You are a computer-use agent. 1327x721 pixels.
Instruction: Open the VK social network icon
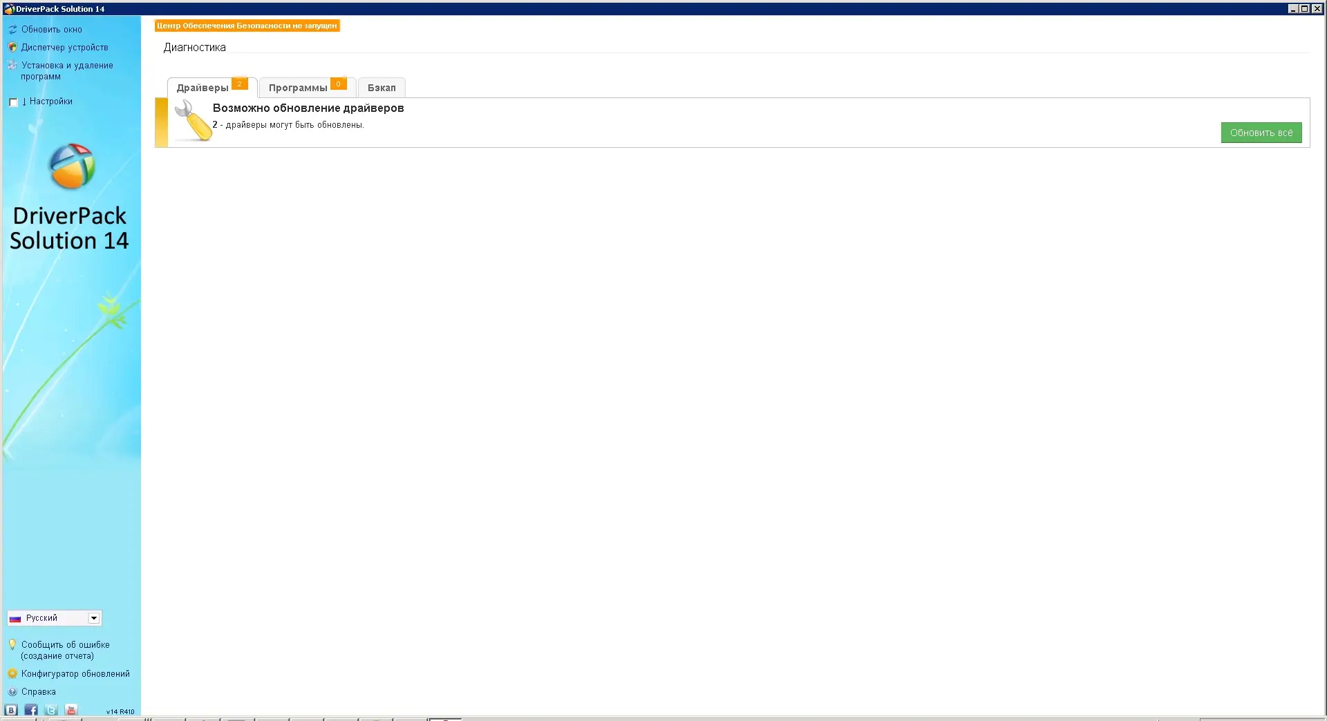pos(11,710)
